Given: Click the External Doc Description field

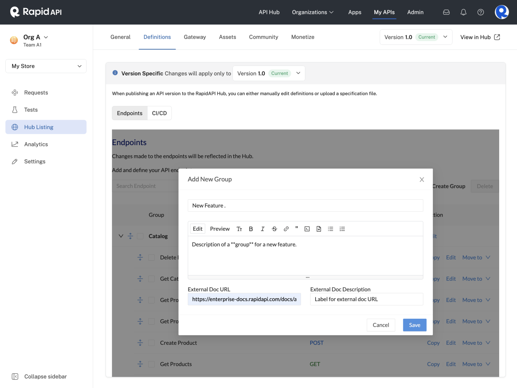Looking at the screenshot, I should pyautogui.click(x=367, y=299).
